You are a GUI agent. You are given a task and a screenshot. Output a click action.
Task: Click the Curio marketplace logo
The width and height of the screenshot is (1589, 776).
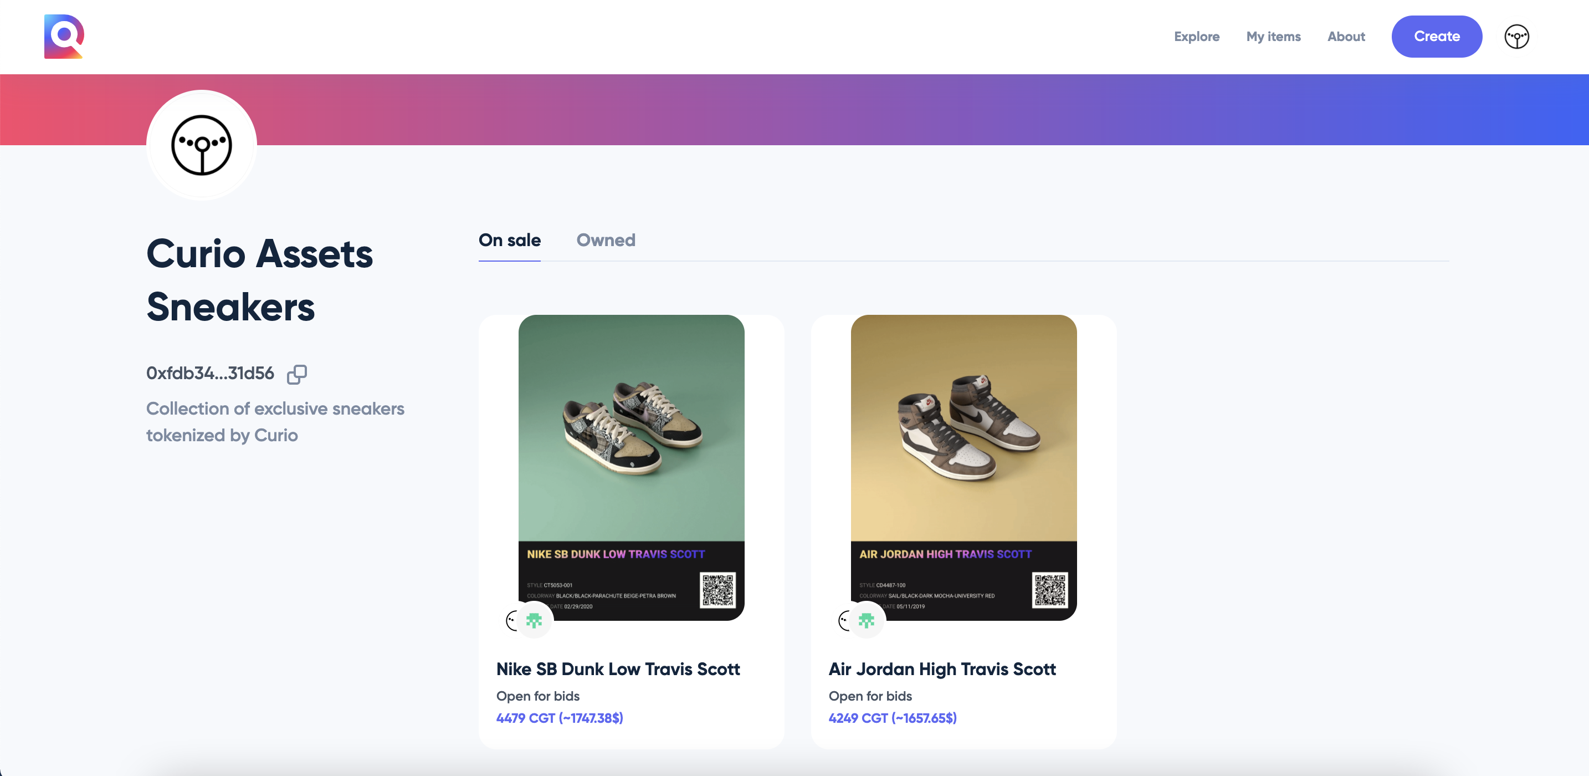(x=64, y=37)
